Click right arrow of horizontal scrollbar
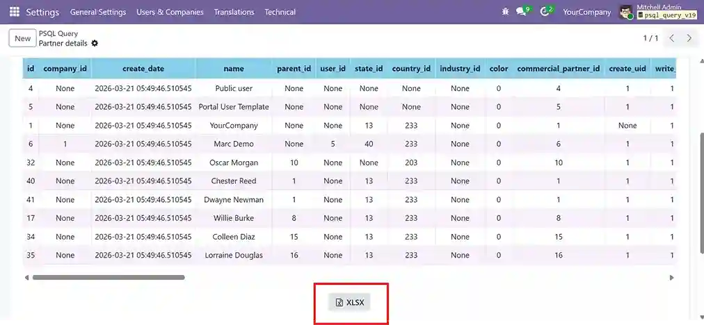The width and height of the screenshot is (704, 325). click(672, 278)
